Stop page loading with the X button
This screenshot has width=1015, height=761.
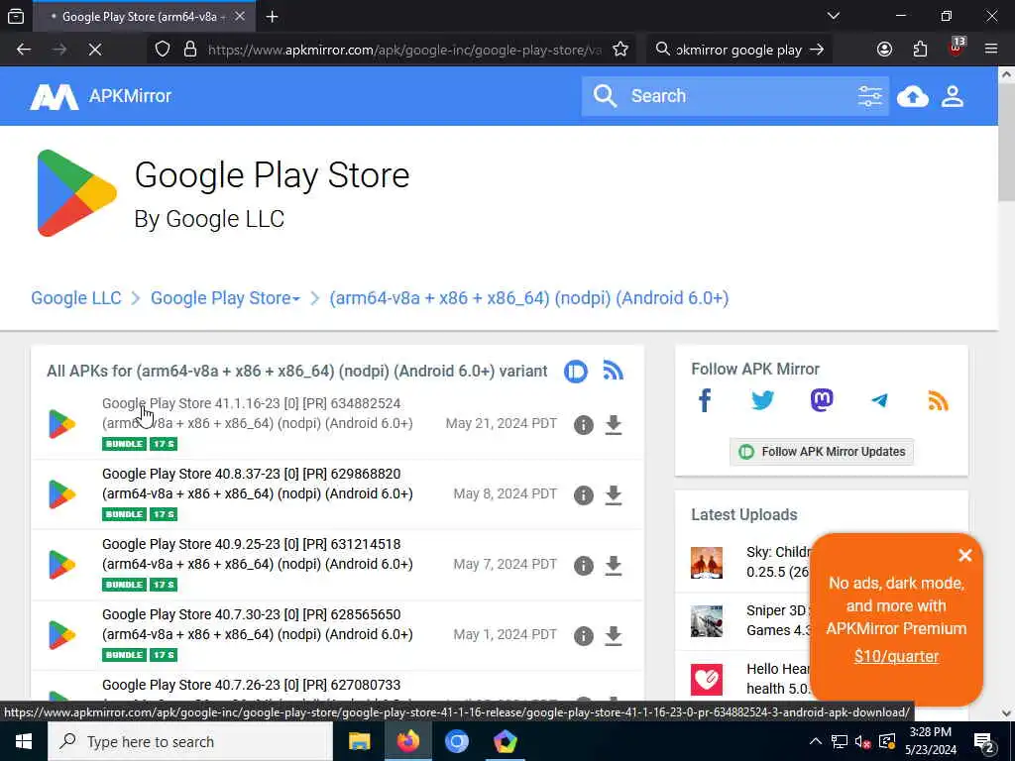point(95,50)
